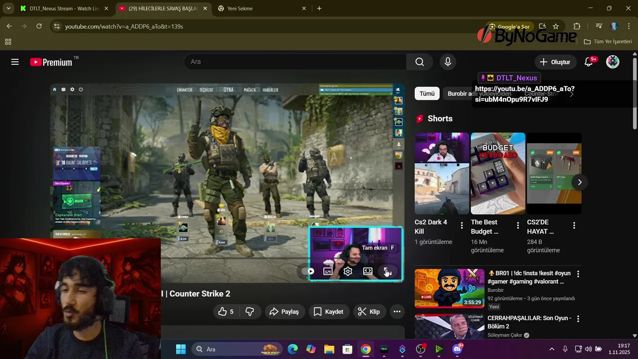
Task: Open Windows Start menu
Action: [x=181, y=349]
